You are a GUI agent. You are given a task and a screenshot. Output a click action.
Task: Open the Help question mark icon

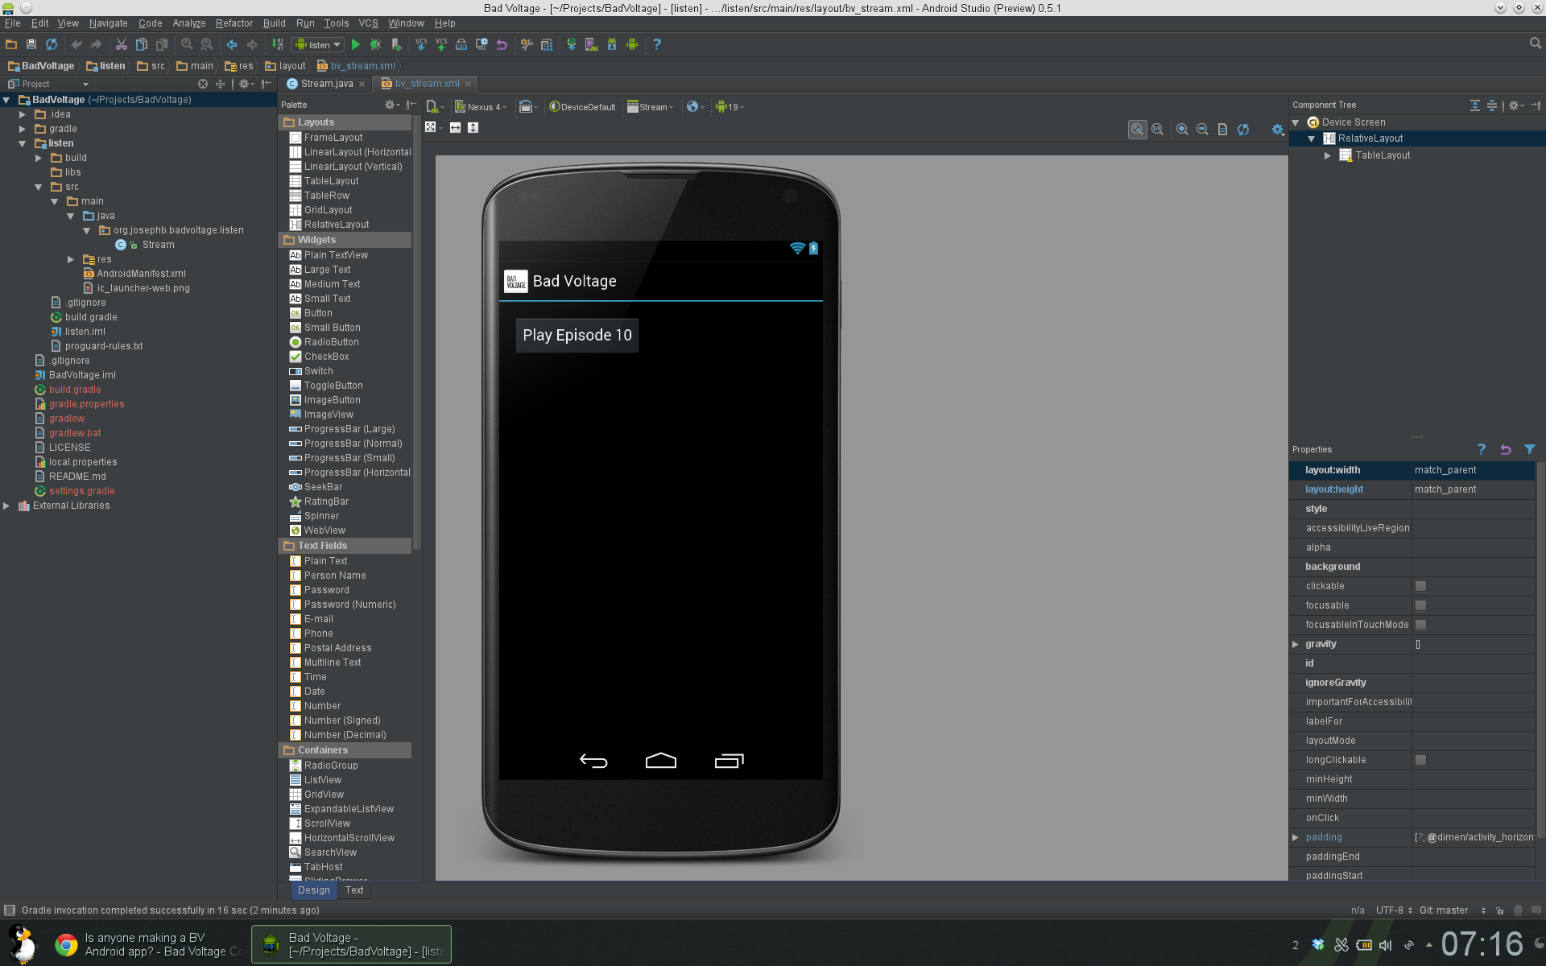657,44
